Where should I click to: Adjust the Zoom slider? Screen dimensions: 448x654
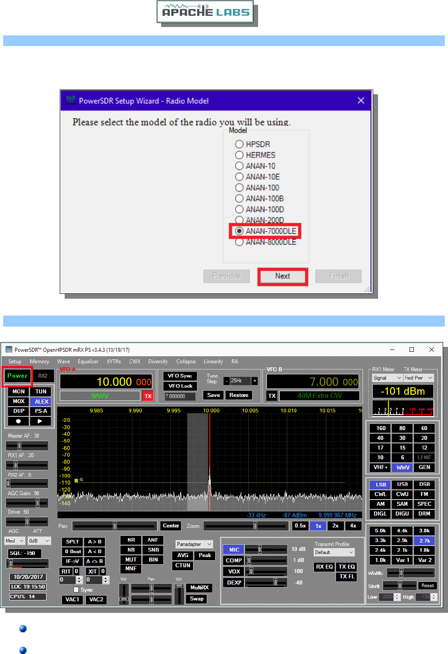coord(245,526)
